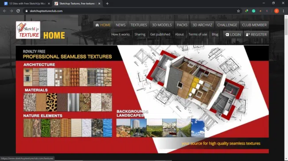This screenshot has height=161, width=288.
Task: Open TEXTURES menu item
Action: pyautogui.click(x=139, y=25)
